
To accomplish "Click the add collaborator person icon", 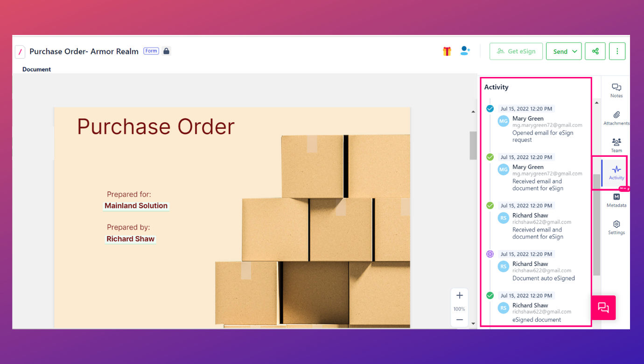I will coord(465,51).
